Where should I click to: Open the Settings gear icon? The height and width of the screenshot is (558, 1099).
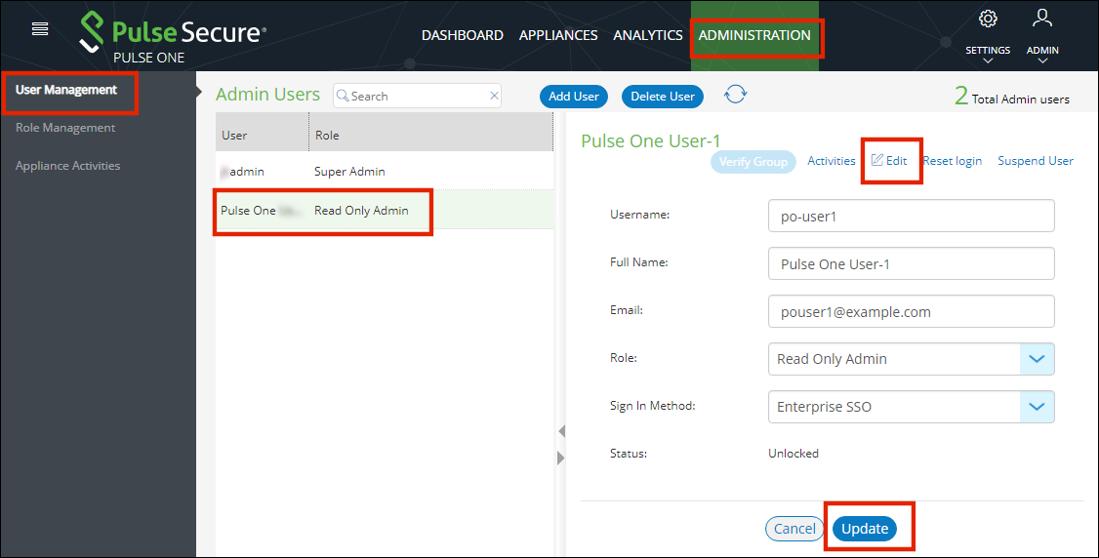click(988, 19)
